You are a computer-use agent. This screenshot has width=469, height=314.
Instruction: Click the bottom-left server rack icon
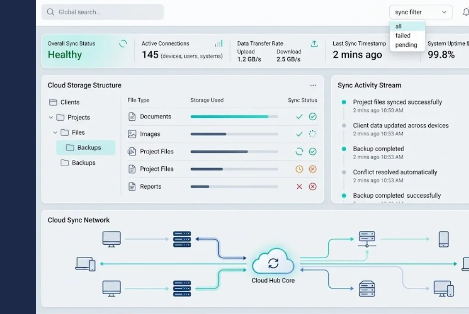point(182,288)
